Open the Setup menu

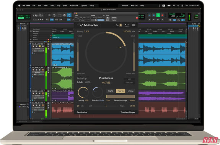92,6
